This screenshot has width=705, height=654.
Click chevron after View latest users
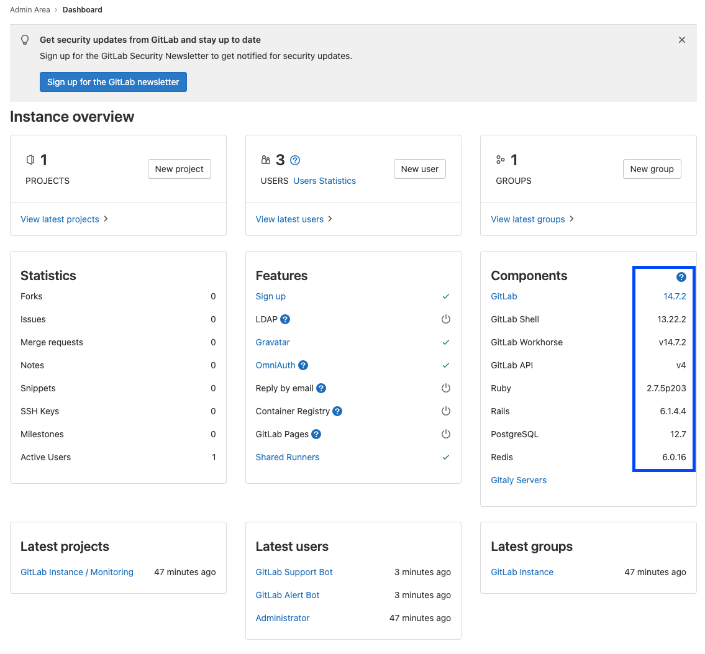[x=330, y=219]
